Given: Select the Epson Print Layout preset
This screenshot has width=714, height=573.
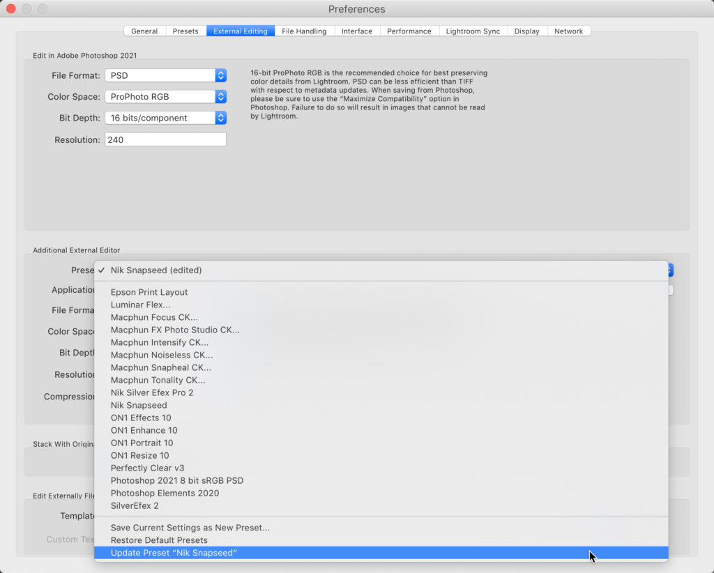Looking at the screenshot, I should 149,292.
